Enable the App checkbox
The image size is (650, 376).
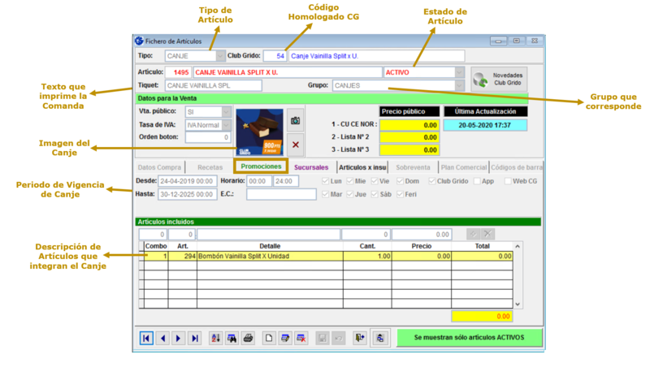[477, 181]
